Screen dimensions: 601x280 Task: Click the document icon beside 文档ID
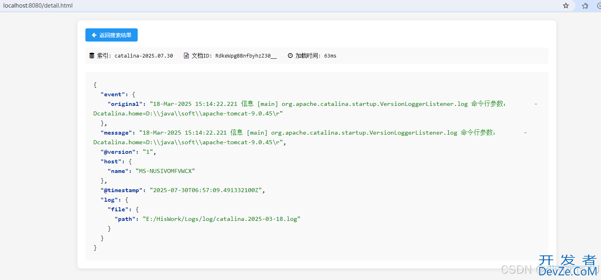186,56
